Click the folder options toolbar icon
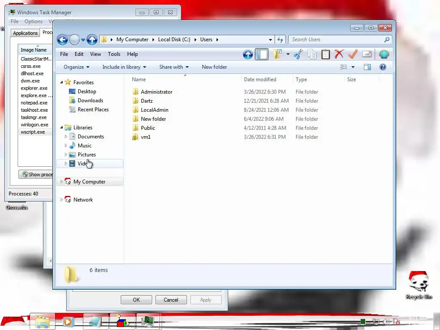Viewport: 440px width, 330px height. [278, 54]
